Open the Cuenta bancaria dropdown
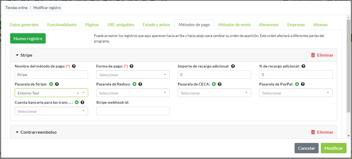This screenshot has height=159, width=352. click(x=51, y=111)
